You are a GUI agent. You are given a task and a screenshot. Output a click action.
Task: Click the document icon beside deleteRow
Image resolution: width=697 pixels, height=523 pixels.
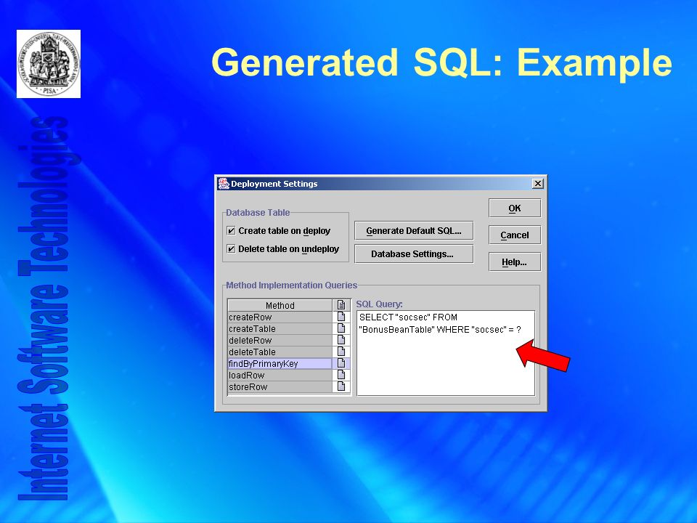click(x=341, y=340)
